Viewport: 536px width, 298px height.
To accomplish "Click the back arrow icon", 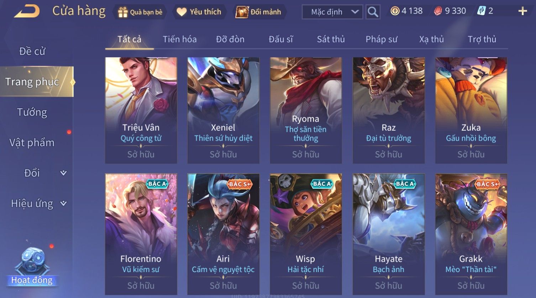I will pos(27,11).
